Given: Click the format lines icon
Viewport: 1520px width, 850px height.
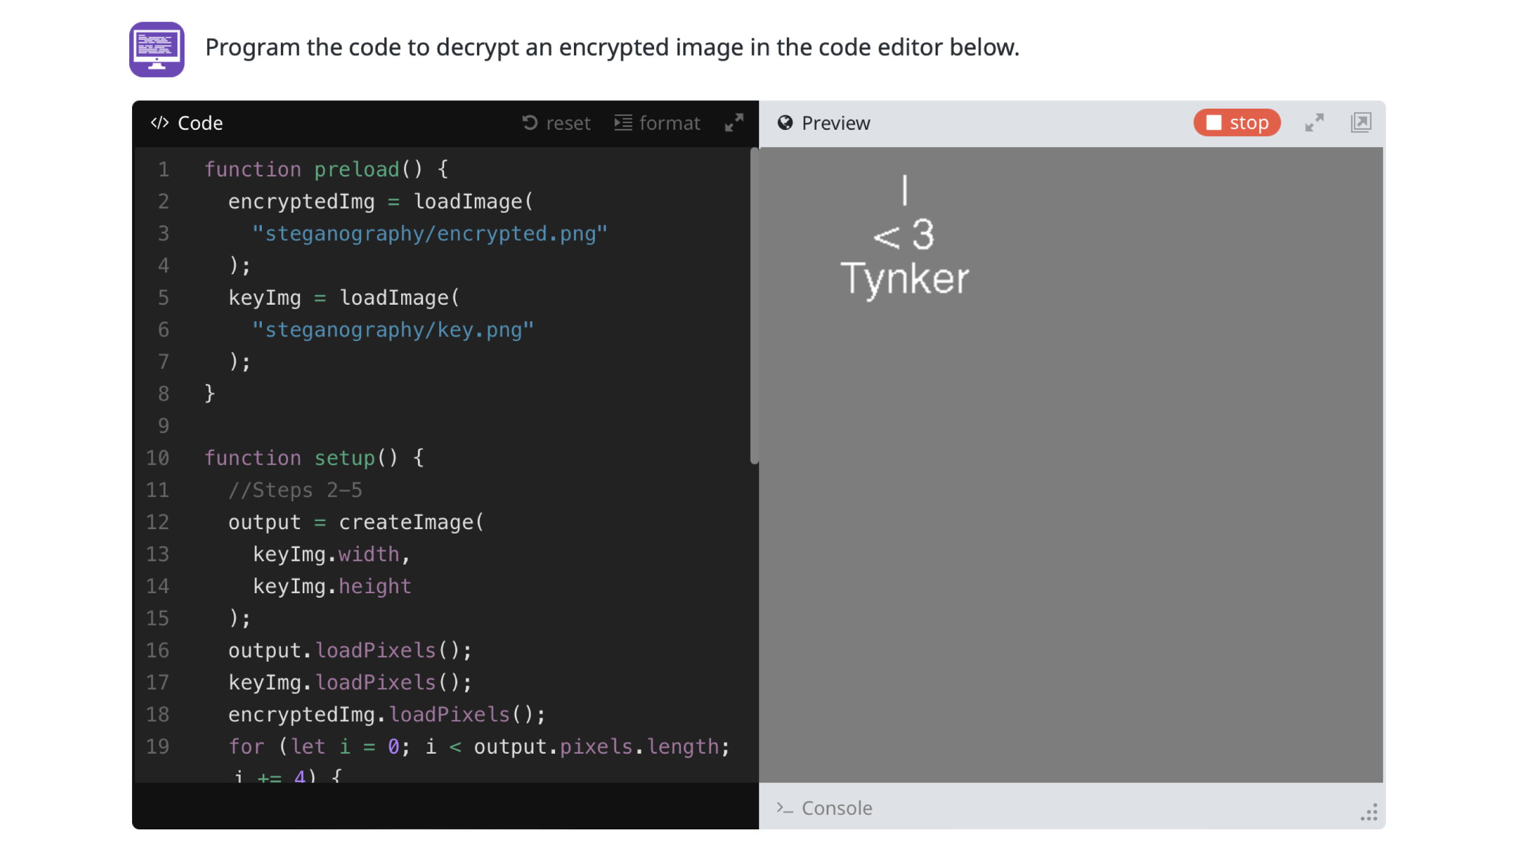Looking at the screenshot, I should point(623,123).
